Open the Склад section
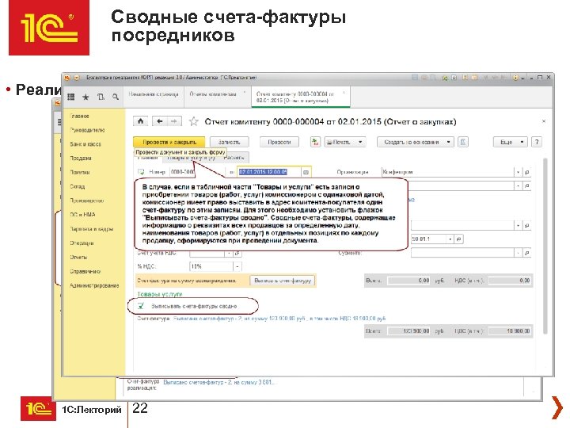The height and width of the screenshot is (428, 570). coord(78,186)
